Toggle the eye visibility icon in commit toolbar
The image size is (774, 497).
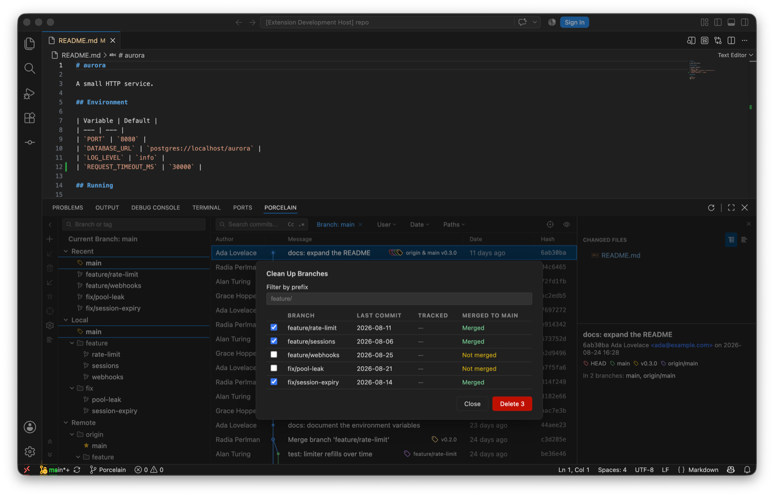[x=566, y=225]
